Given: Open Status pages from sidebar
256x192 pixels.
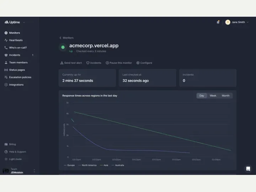Looking at the screenshot, I should tap(17, 70).
